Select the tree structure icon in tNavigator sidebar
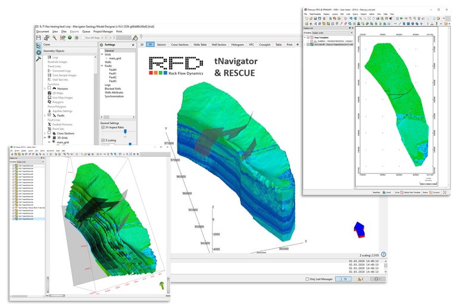The width and height of the screenshot is (459, 308). 38,46
